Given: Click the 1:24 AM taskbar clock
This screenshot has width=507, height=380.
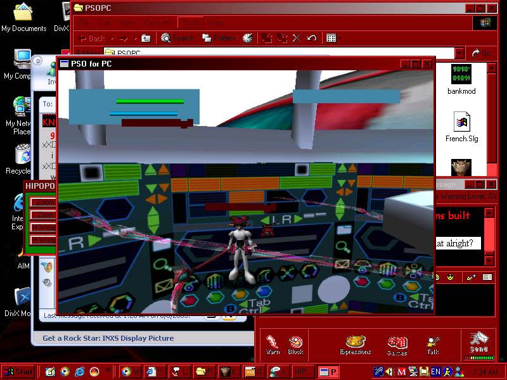Looking at the screenshot, I should coord(485,372).
